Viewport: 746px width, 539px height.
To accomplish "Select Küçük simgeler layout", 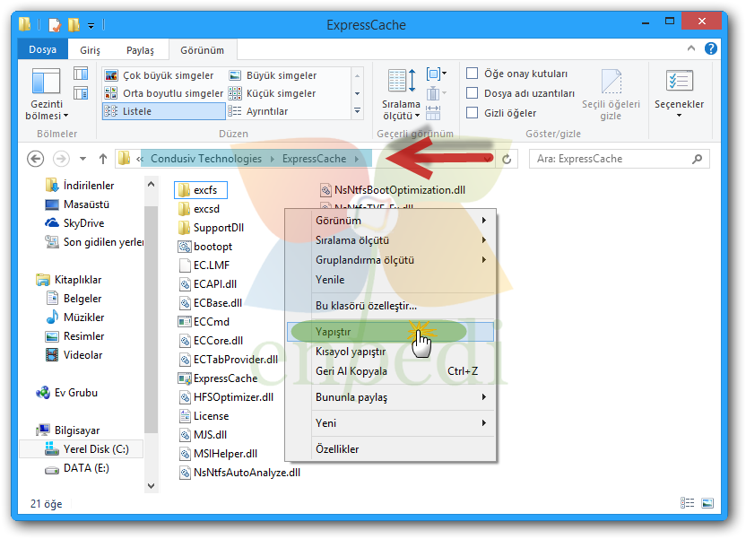I will point(273,93).
